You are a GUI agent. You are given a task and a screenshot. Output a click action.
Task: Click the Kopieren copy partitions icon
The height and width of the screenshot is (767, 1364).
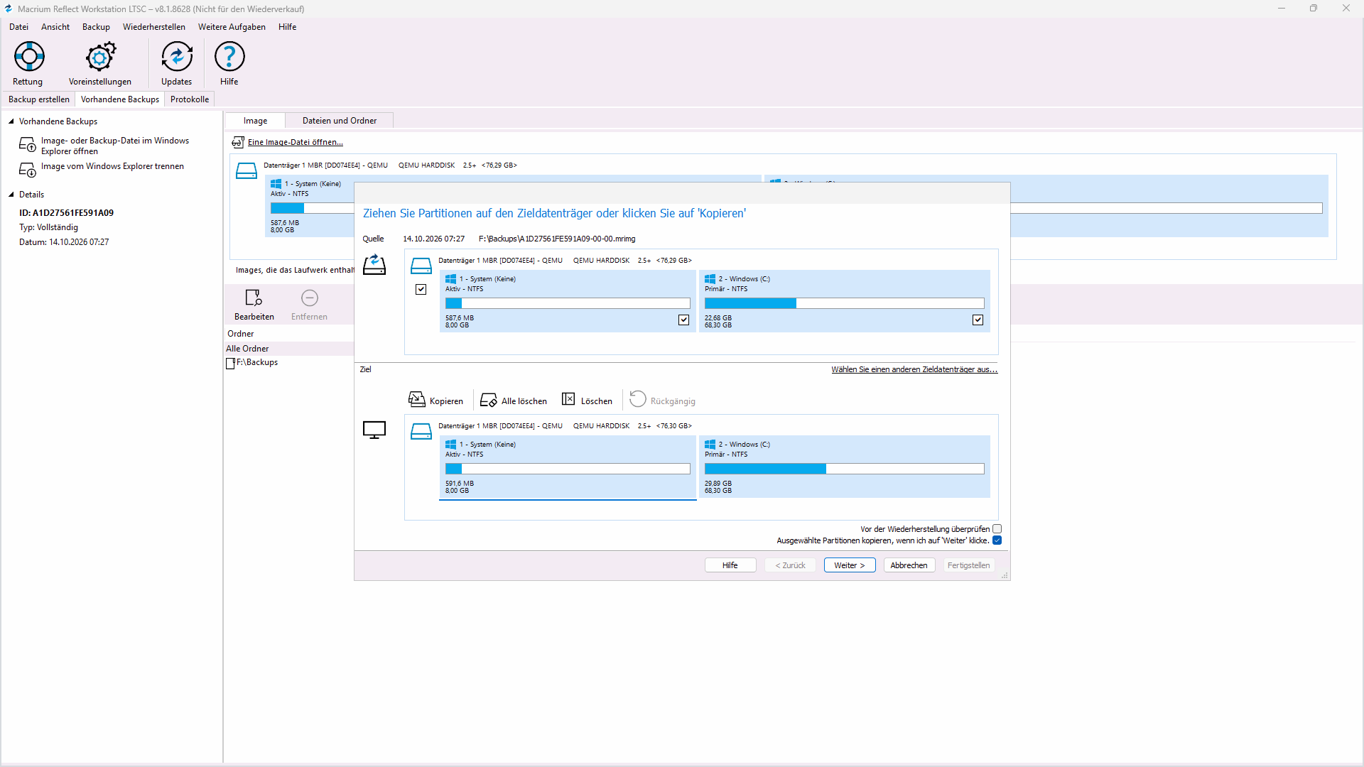coord(417,400)
